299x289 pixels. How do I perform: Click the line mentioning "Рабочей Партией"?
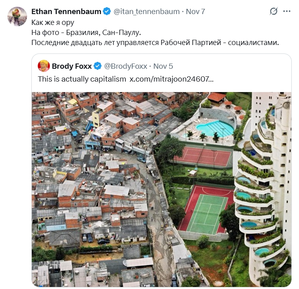[x=155, y=42]
